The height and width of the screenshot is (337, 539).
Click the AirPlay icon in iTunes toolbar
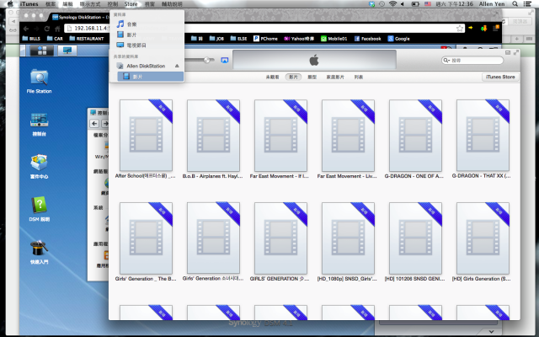coord(225,60)
